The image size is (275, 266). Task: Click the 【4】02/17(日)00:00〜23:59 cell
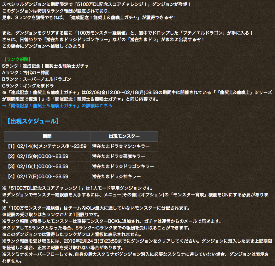point(47,177)
